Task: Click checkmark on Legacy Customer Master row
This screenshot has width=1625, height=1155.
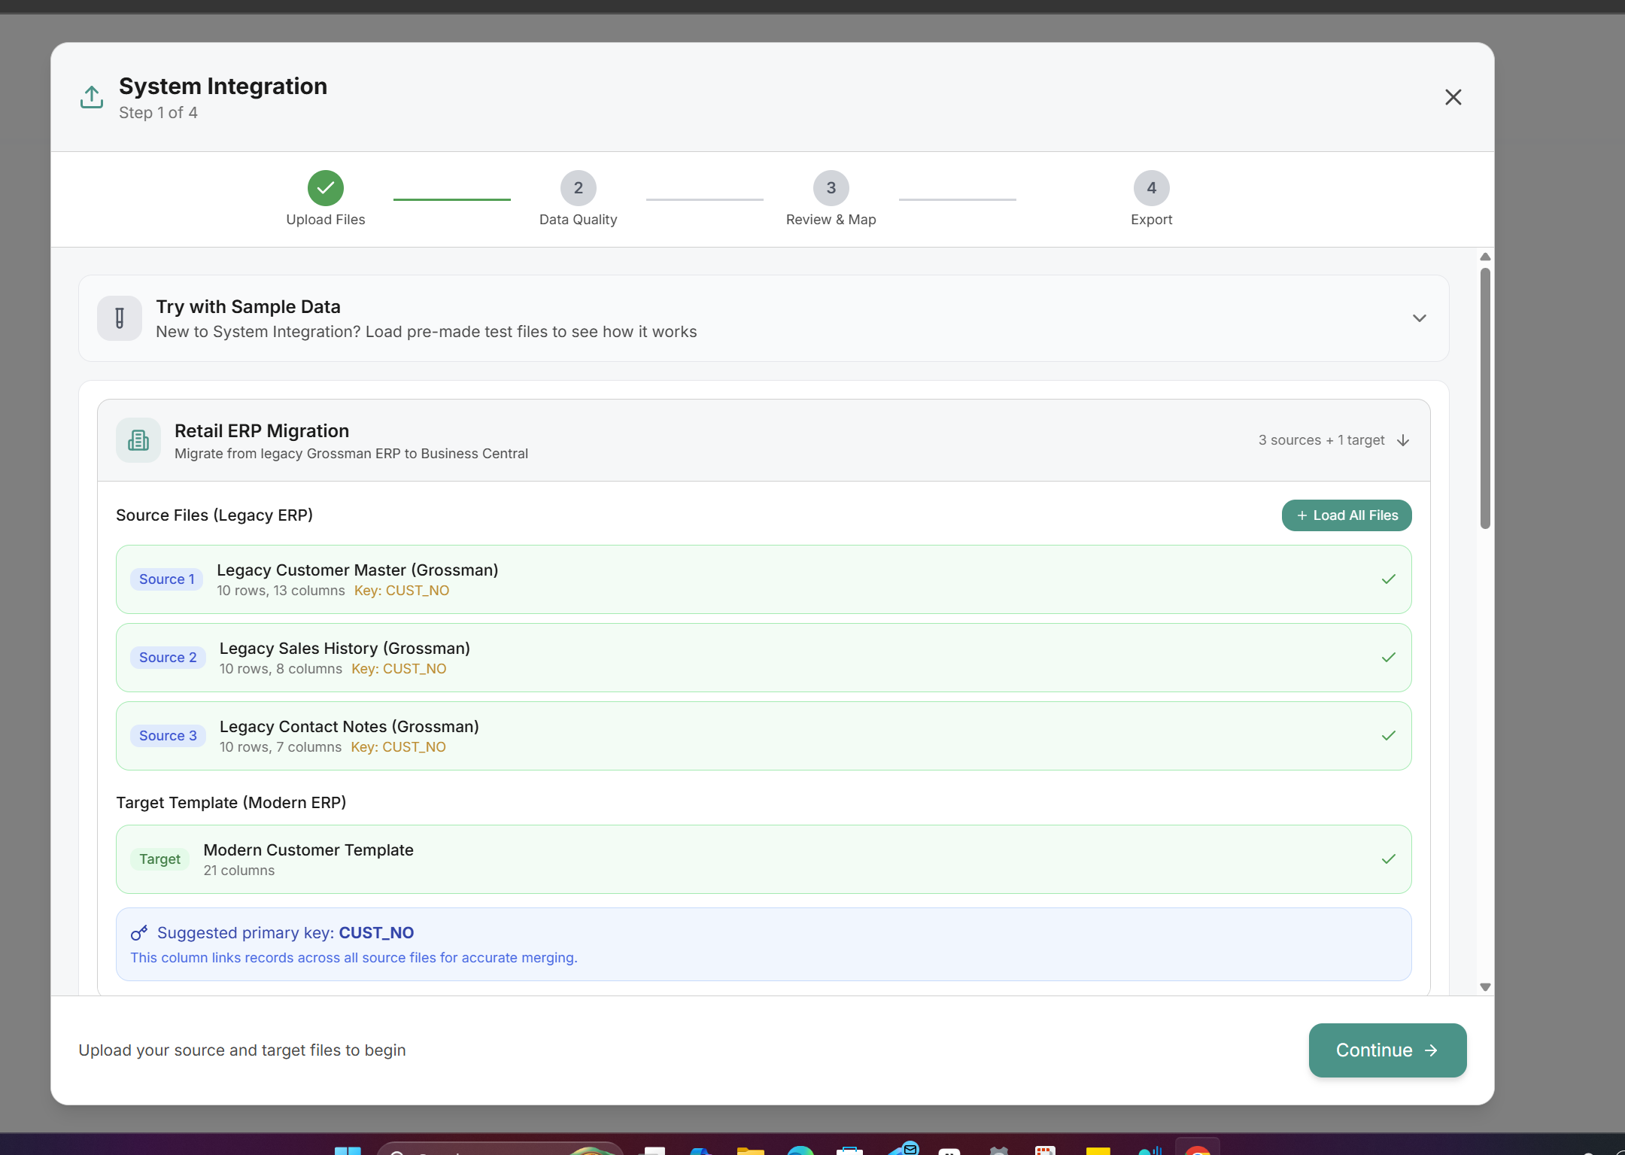Action: pos(1388,579)
